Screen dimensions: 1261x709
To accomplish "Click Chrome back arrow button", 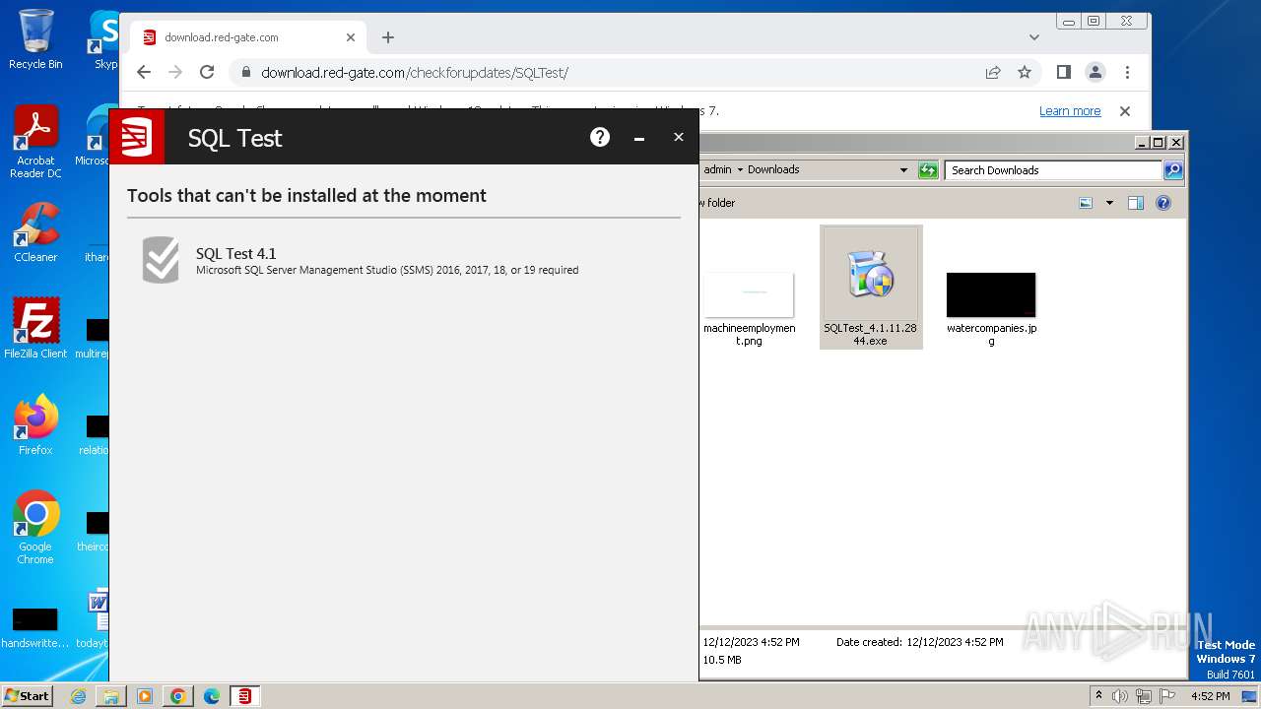I will (144, 72).
